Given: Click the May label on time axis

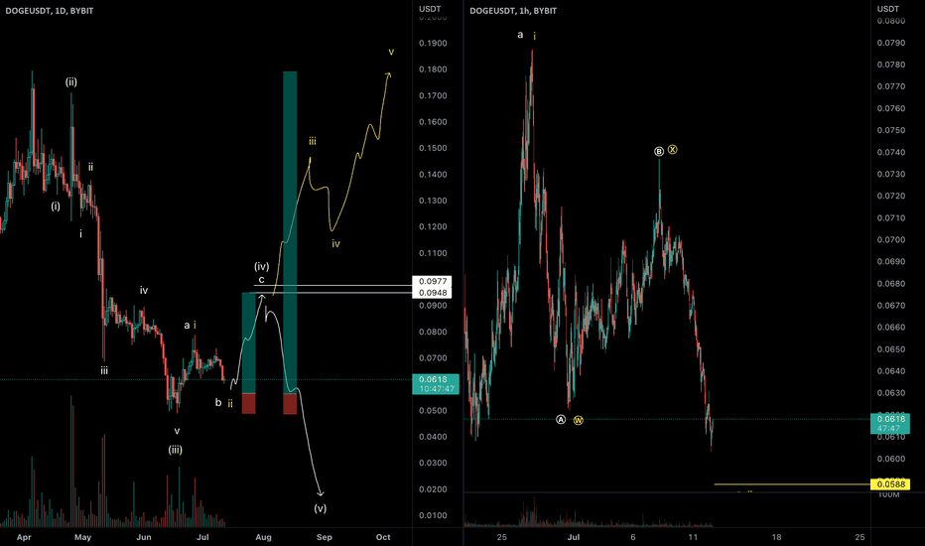Looking at the screenshot, I should 83,537.
